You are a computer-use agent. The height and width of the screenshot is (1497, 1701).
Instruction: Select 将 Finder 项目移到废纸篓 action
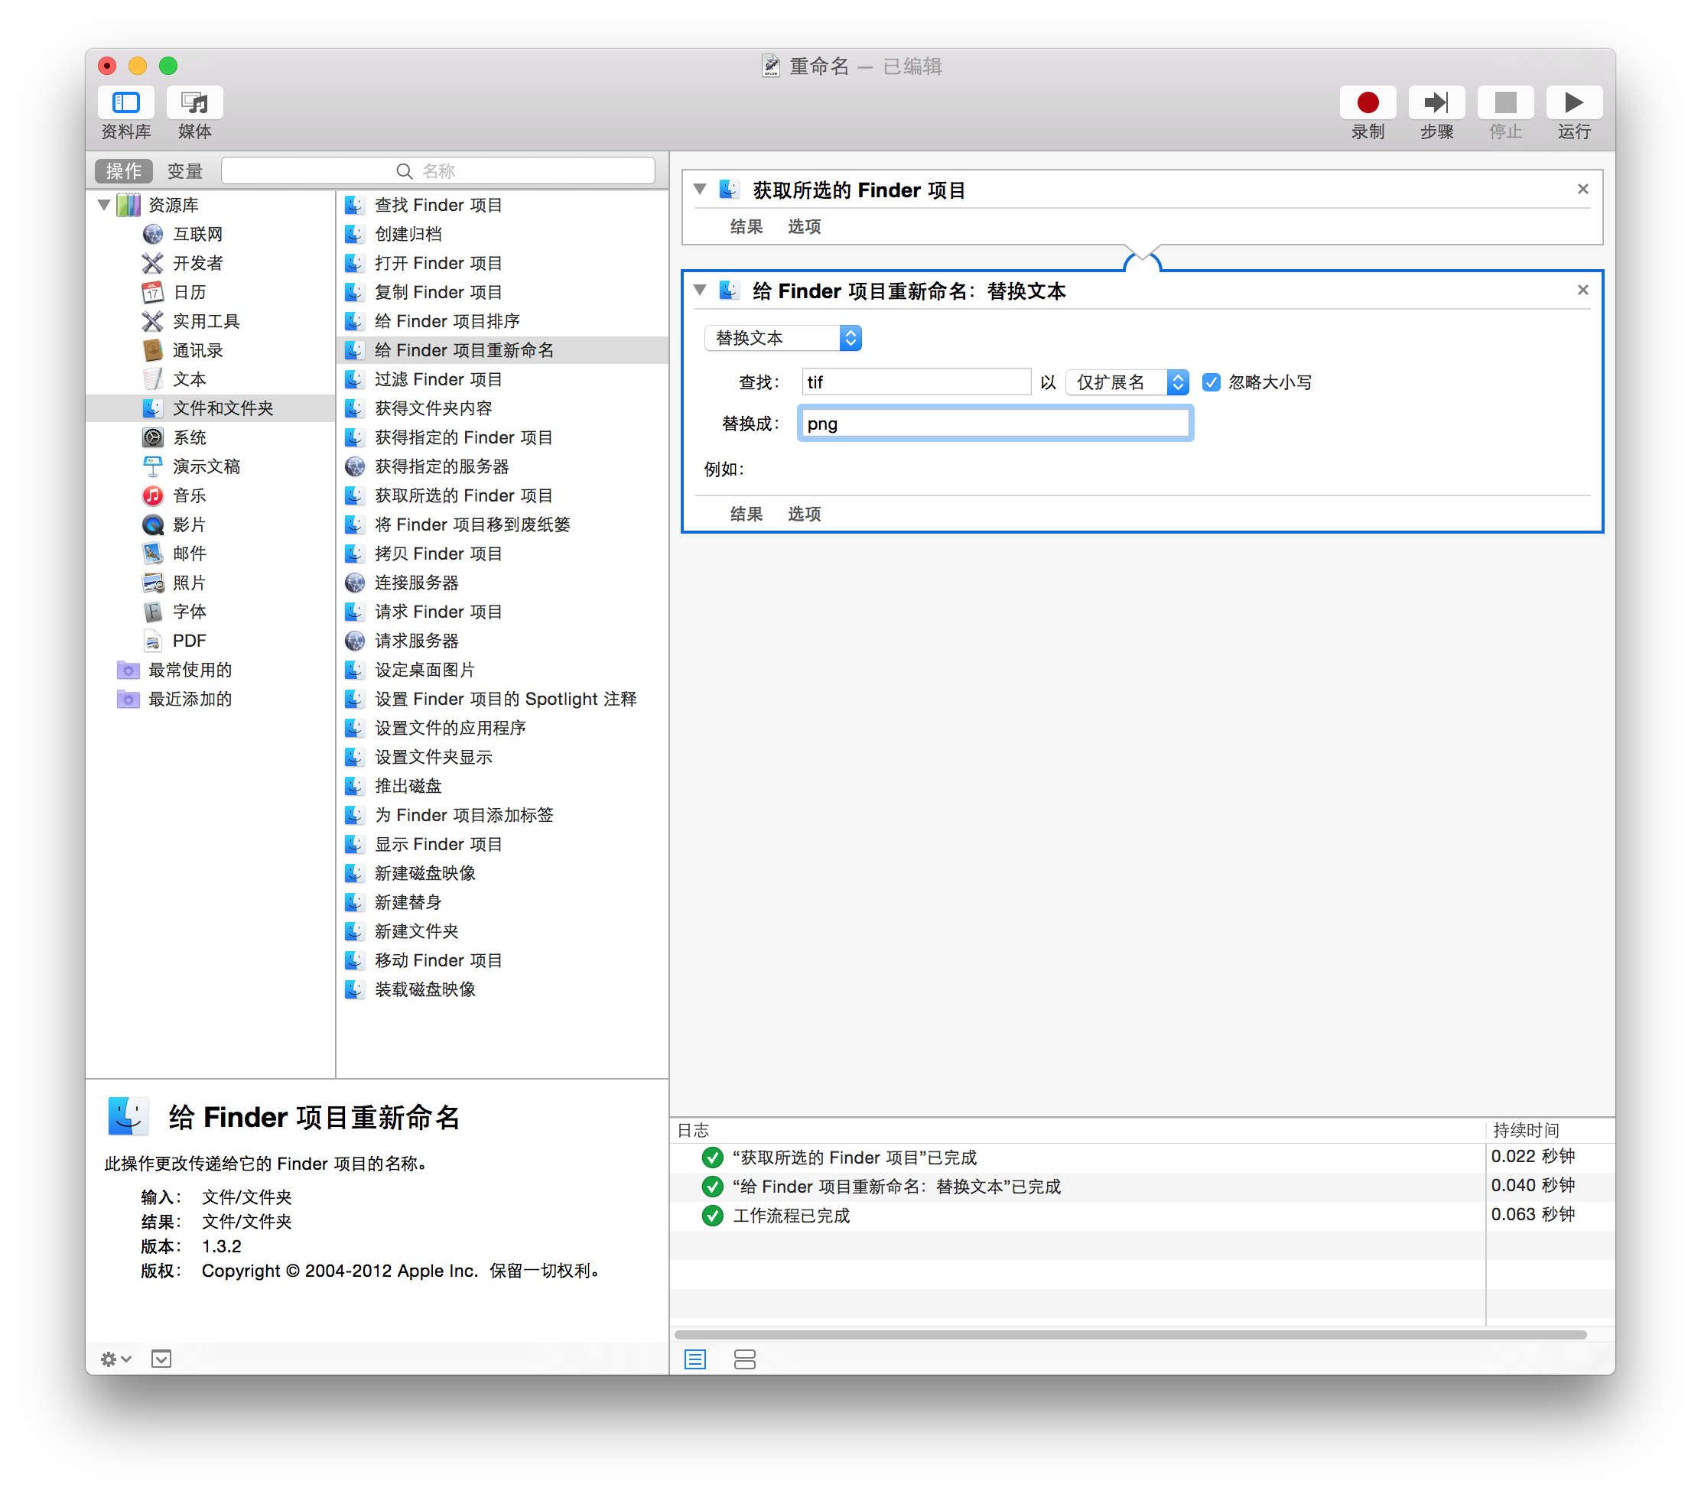[502, 524]
